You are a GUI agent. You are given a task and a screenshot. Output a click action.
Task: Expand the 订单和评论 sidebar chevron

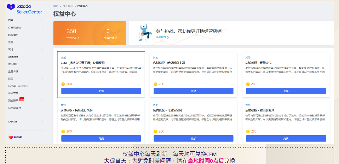coord(42,28)
